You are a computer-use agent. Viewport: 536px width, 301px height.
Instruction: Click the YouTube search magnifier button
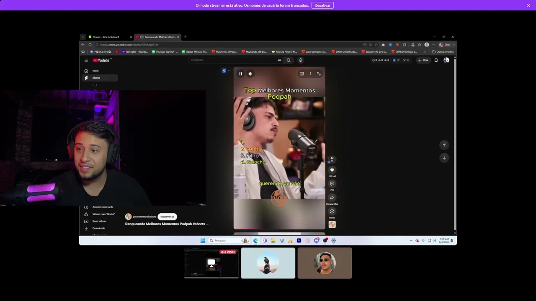pyautogui.click(x=289, y=60)
